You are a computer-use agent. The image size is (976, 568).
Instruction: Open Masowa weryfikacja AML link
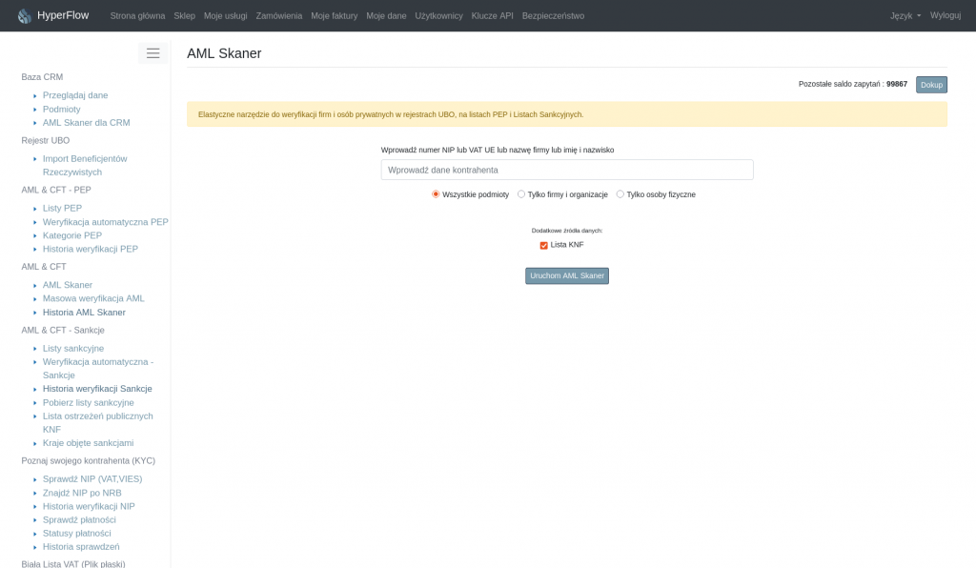point(93,298)
